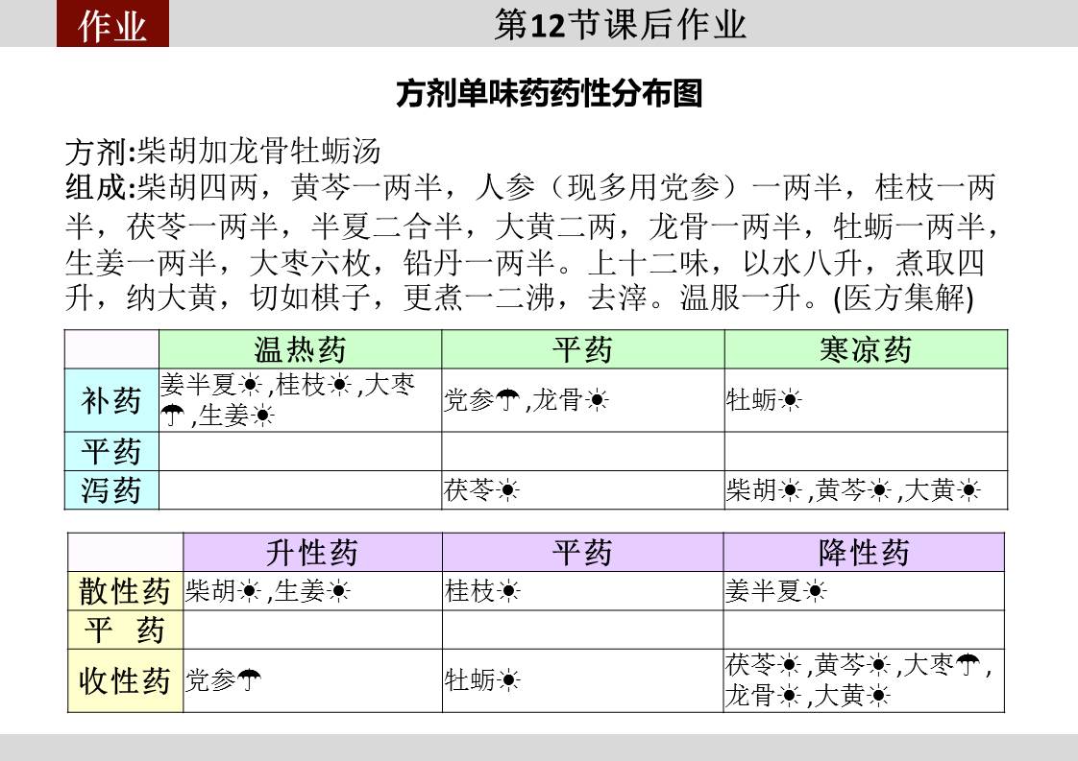1078x761 pixels.
Task: Click the cell listing 柴胡,黄芩,大黄
Action: coord(867,490)
